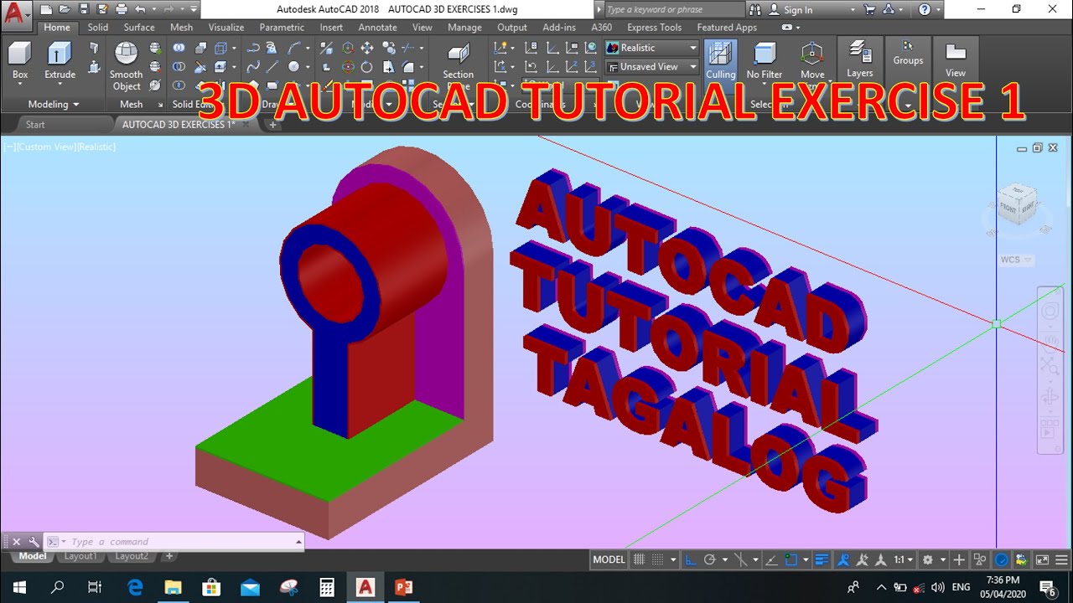Open PowerPoint from the taskbar
This screenshot has width=1073, height=603.
click(403, 587)
